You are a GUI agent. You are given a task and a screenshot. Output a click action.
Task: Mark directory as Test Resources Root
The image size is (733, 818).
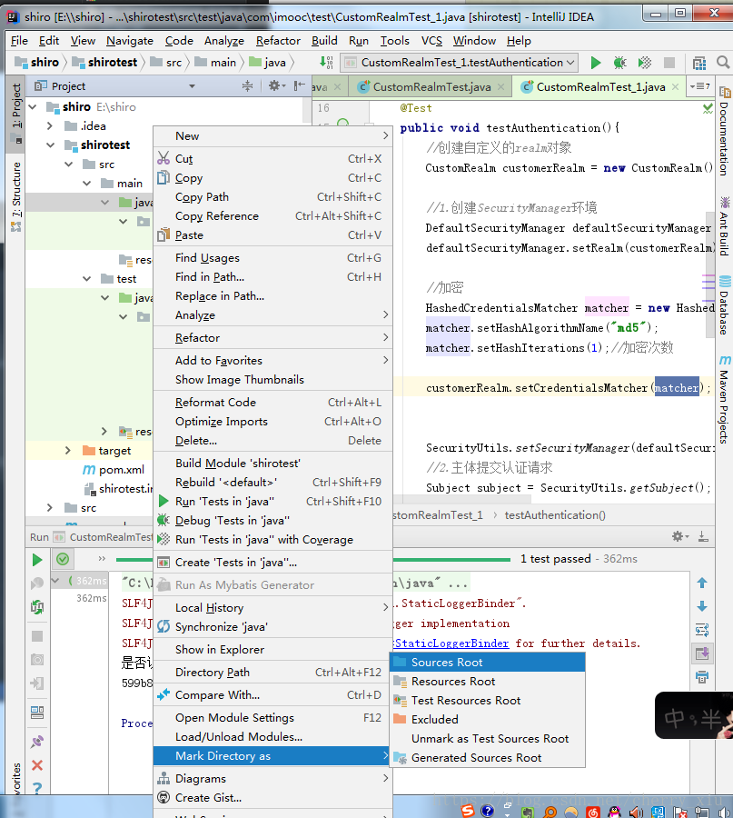(x=488, y=700)
